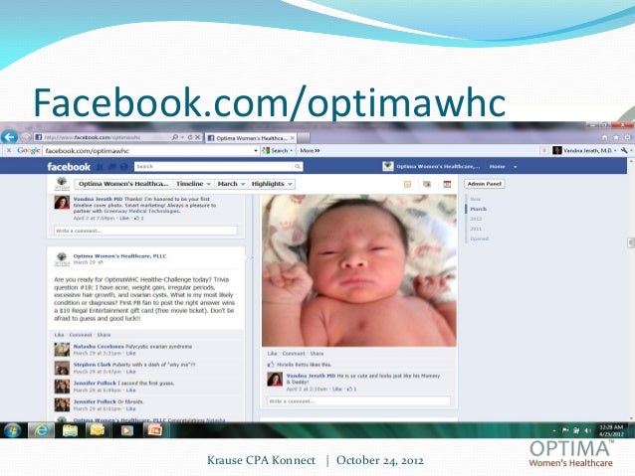Click Google toolbar search field facebook.com/optimawhc
The image size is (635, 476).
click(148, 151)
